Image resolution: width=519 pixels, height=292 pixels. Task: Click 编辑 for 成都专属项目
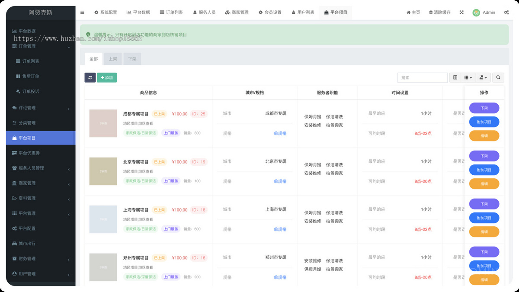point(484,136)
